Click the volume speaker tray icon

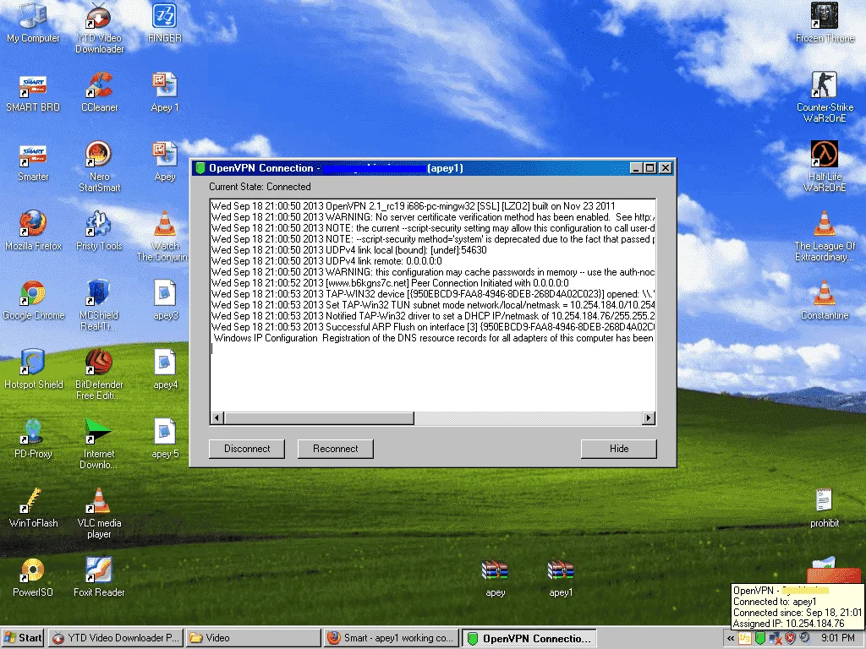(x=805, y=638)
